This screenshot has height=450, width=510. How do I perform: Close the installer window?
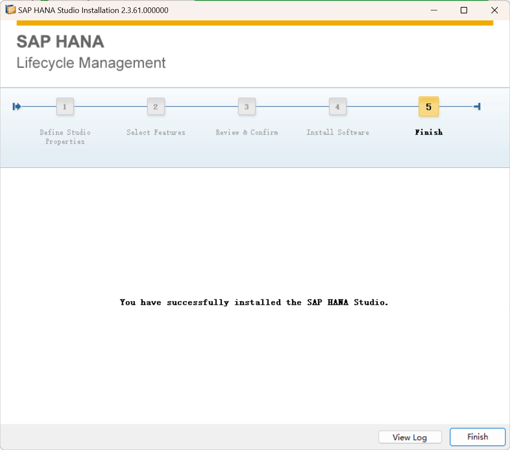(494, 10)
